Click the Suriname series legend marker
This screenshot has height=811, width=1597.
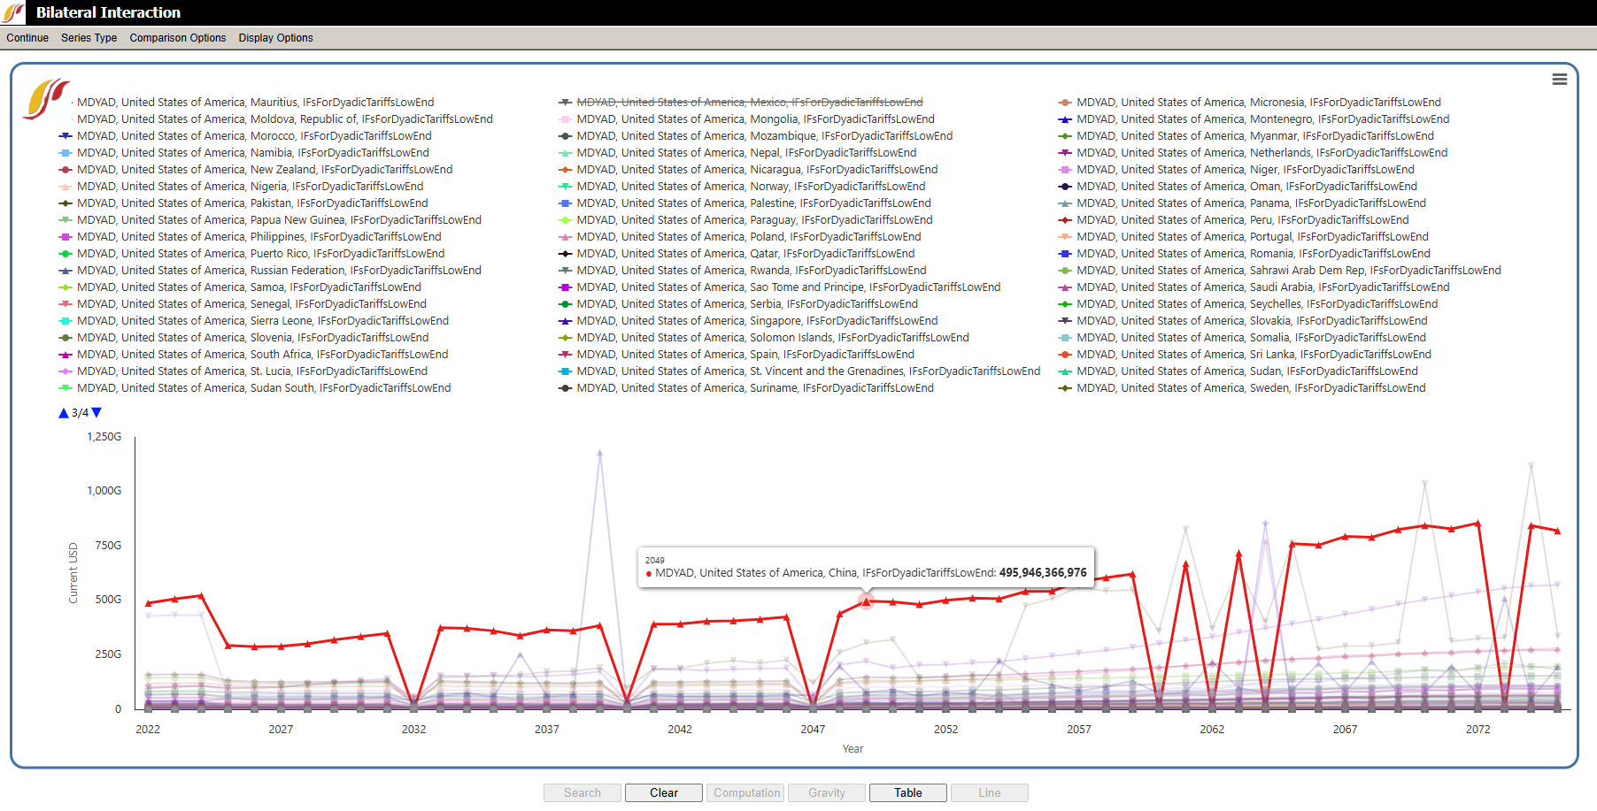pos(565,388)
